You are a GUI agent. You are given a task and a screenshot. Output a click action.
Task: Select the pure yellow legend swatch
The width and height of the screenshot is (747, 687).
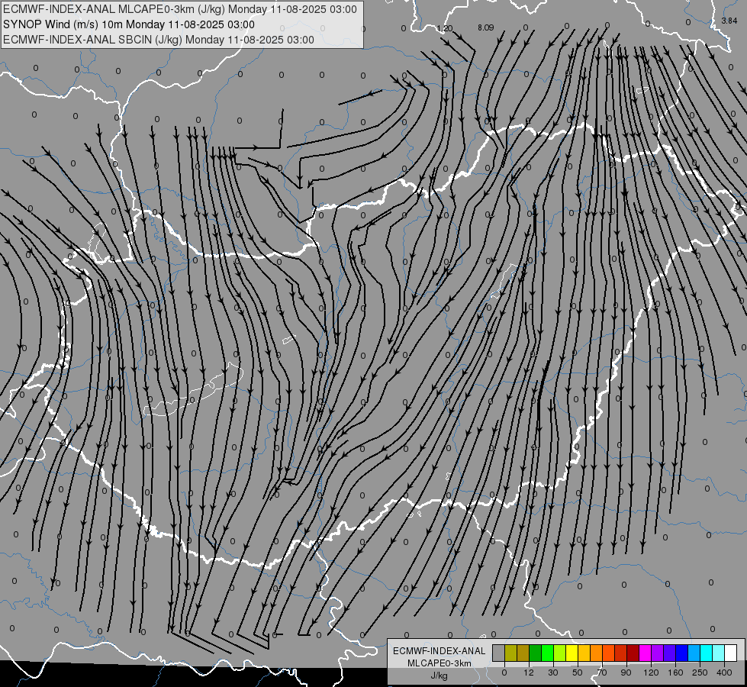[x=572, y=653]
